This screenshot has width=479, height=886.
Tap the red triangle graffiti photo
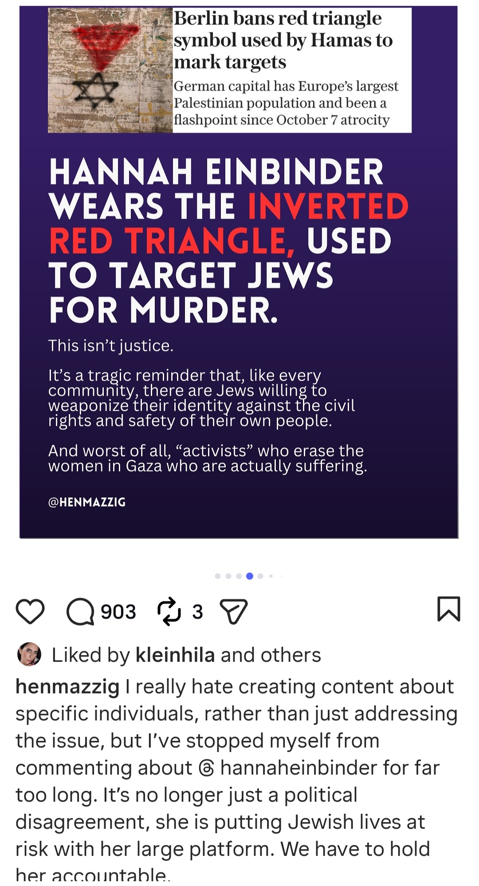pos(110,70)
